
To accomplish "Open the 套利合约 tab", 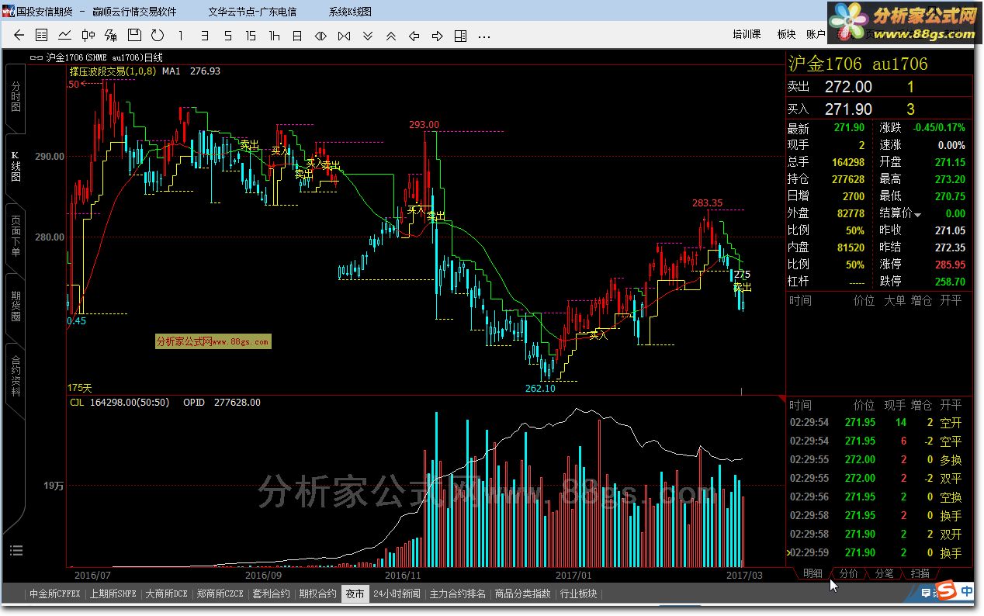I will [x=272, y=594].
